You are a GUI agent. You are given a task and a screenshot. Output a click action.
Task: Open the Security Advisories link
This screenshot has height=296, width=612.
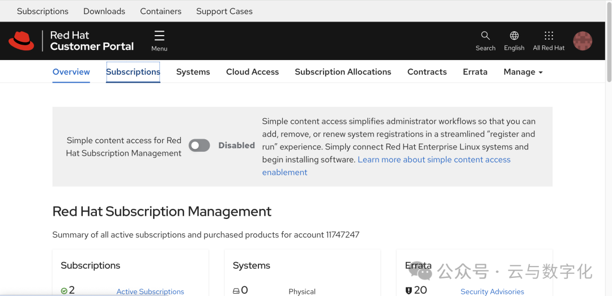coord(492,291)
